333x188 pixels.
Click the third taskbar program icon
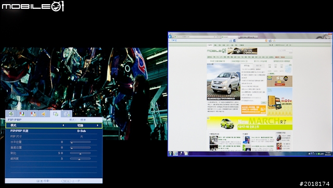tap(181, 153)
